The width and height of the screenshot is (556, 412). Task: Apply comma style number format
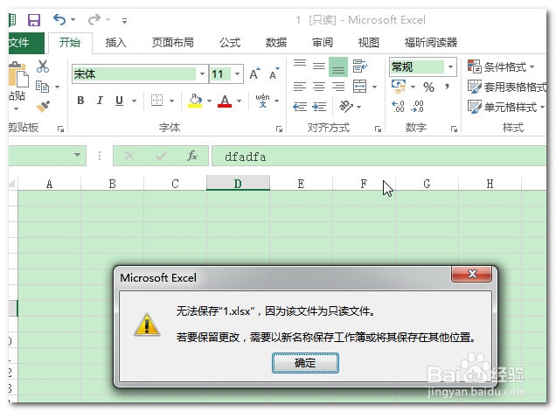[x=447, y=87]
